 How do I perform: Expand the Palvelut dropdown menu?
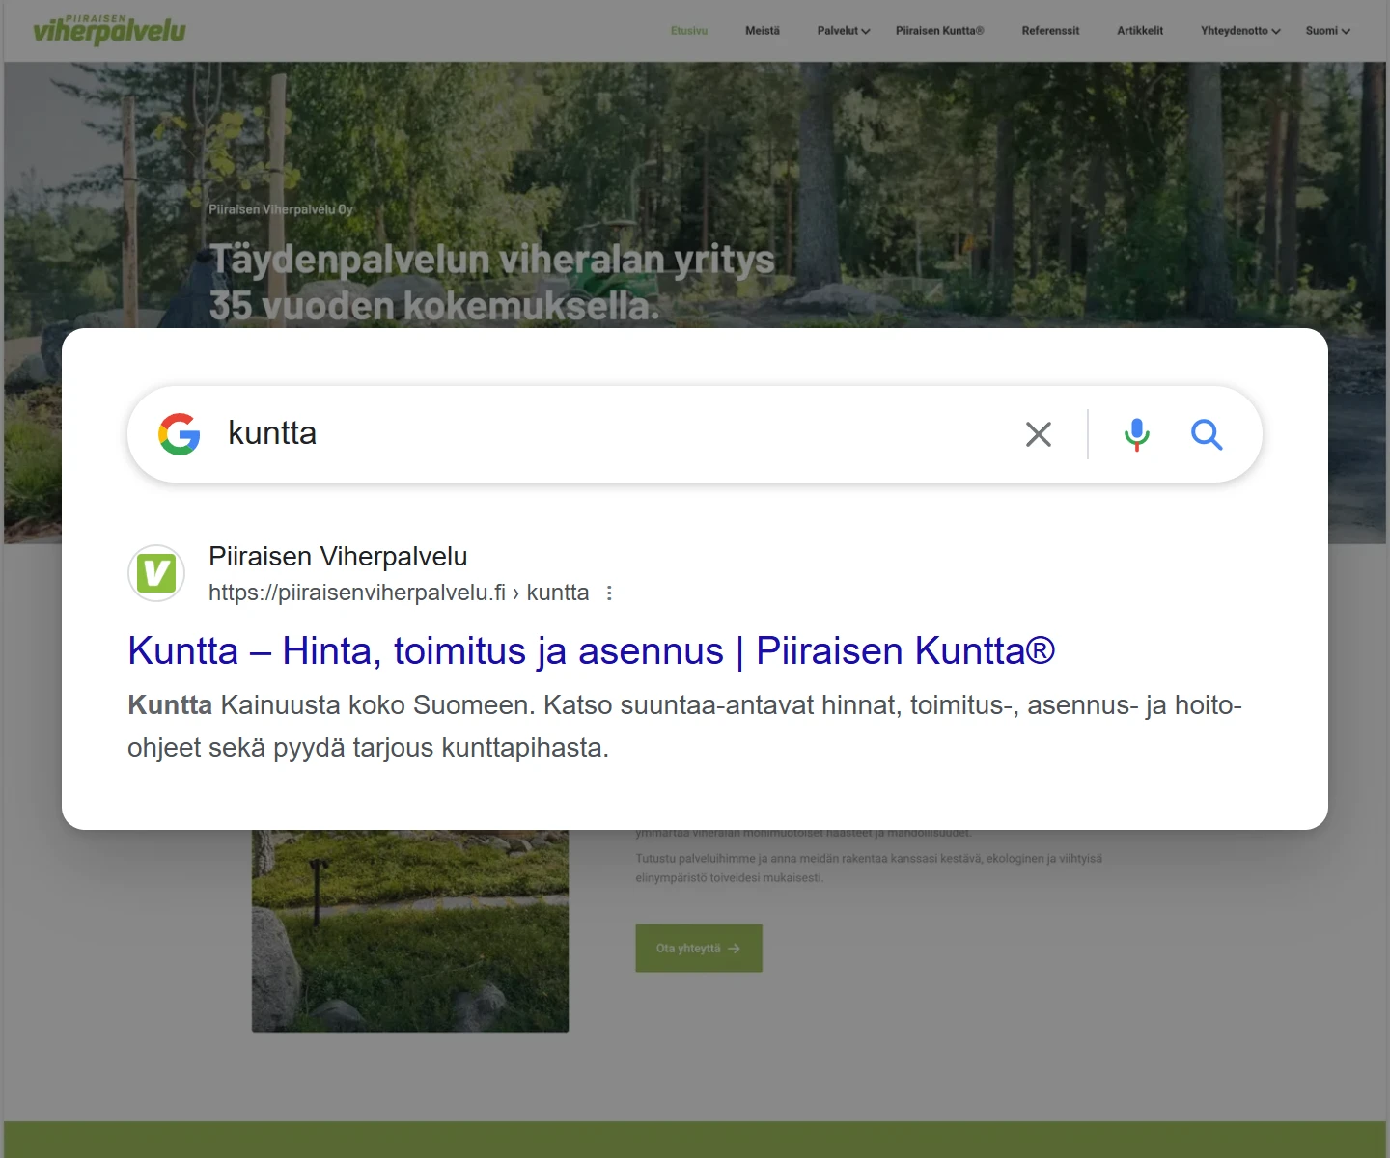[x=844, y=31]
